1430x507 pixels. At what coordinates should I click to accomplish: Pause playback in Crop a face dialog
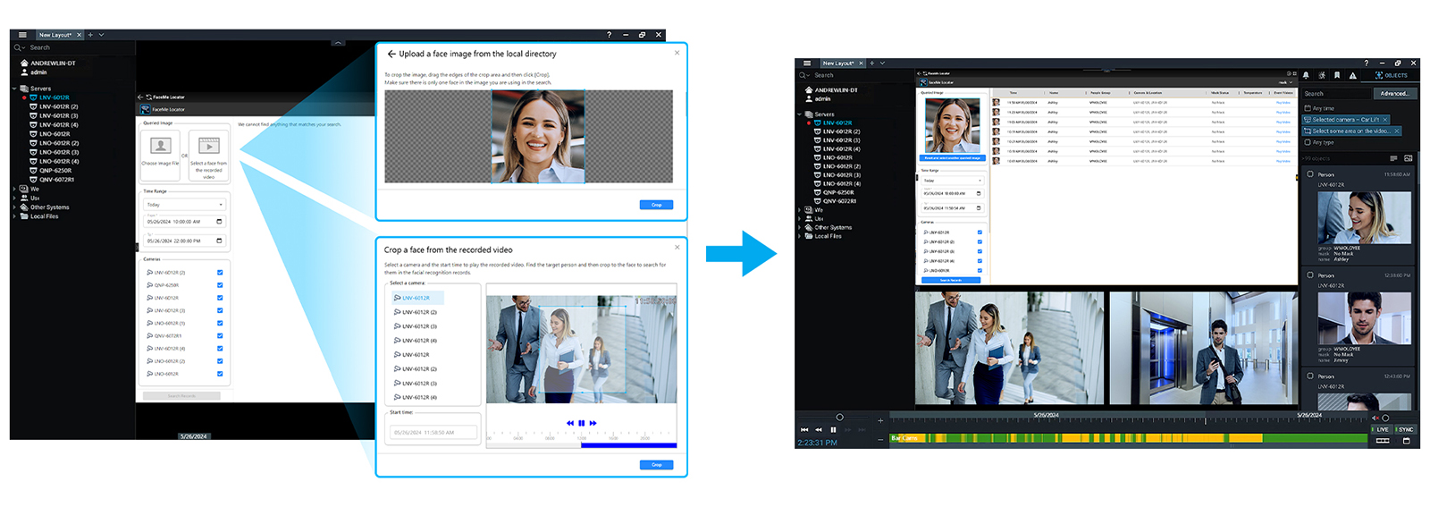pyautogui.click(x=581, y=423)
